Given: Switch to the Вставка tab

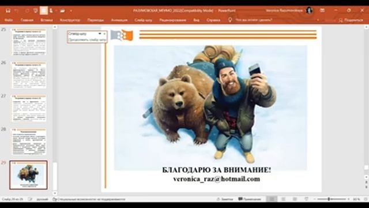Looking at the screenshot, I should [46, 20].
